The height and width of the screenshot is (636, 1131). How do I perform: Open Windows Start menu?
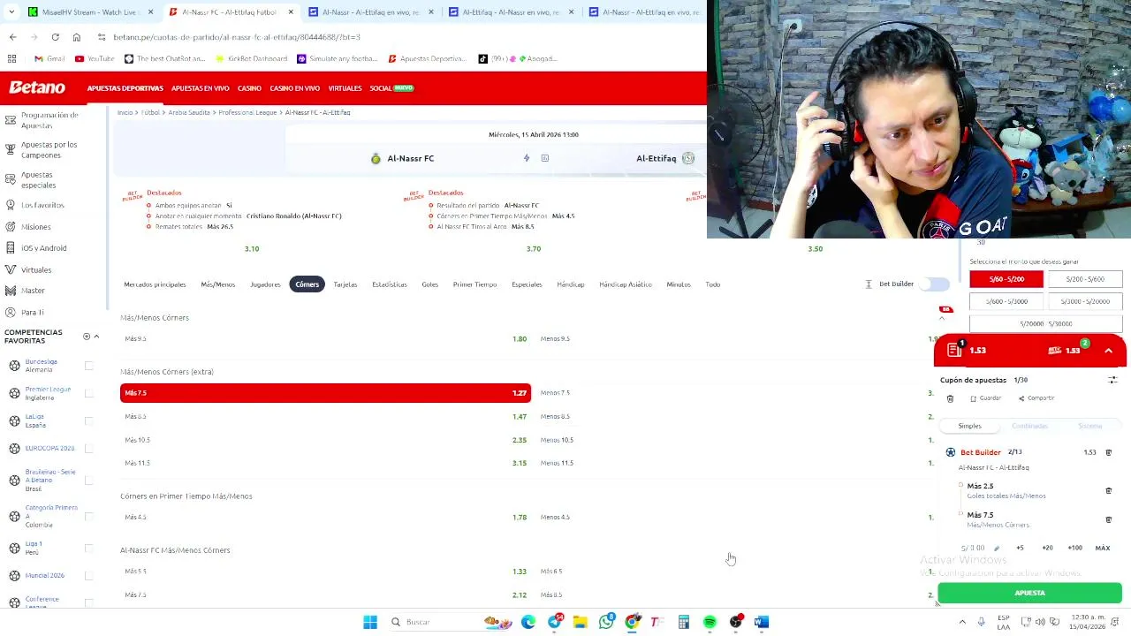pos(370,622)
